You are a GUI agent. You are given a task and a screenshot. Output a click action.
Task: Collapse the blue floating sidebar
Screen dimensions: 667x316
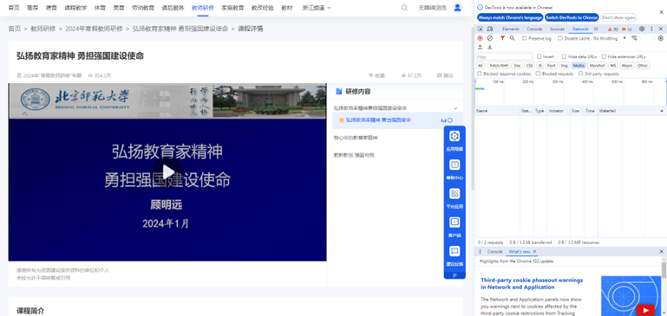[454, 275]
